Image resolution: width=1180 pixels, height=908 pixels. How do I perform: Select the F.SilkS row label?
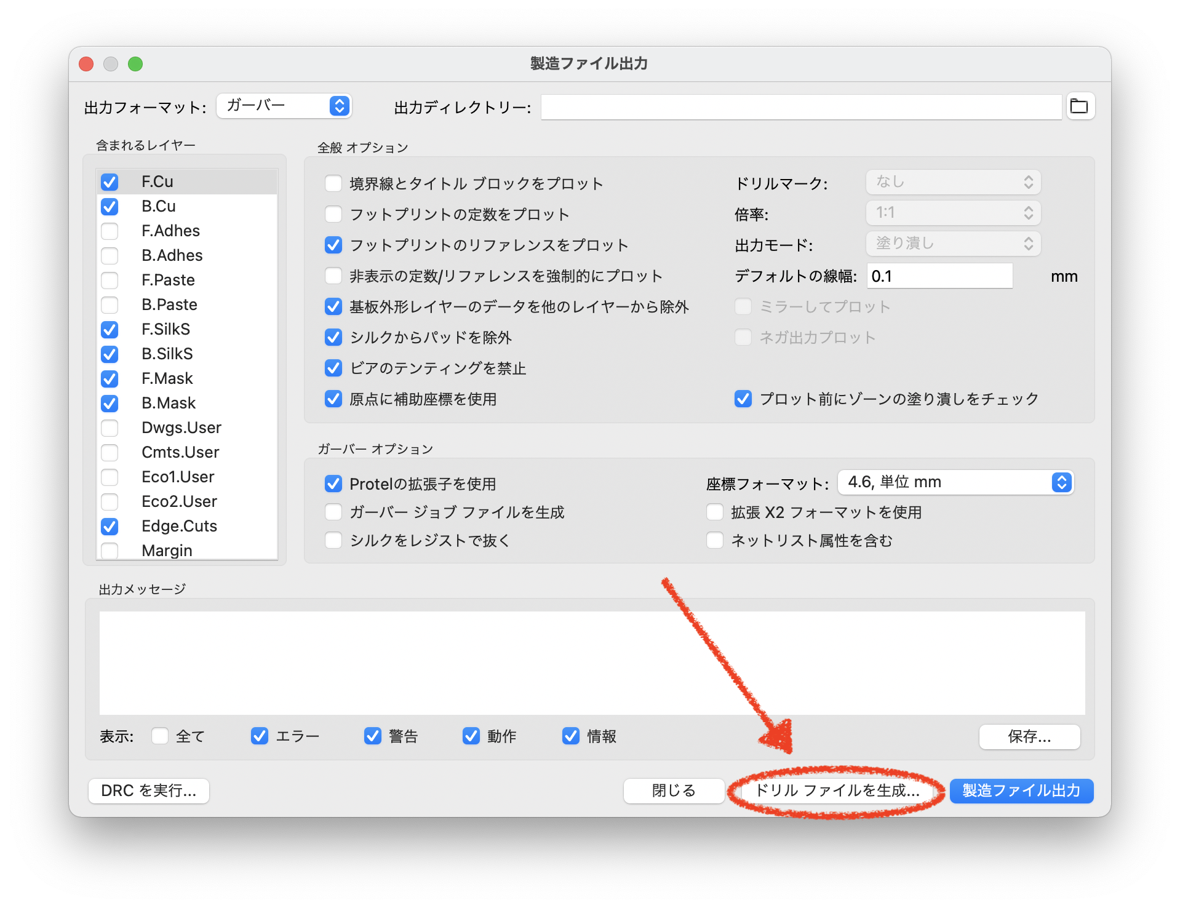pos(165,330)
